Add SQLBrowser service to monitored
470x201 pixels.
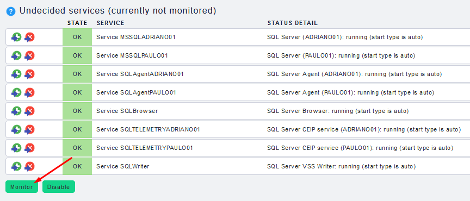16,111
